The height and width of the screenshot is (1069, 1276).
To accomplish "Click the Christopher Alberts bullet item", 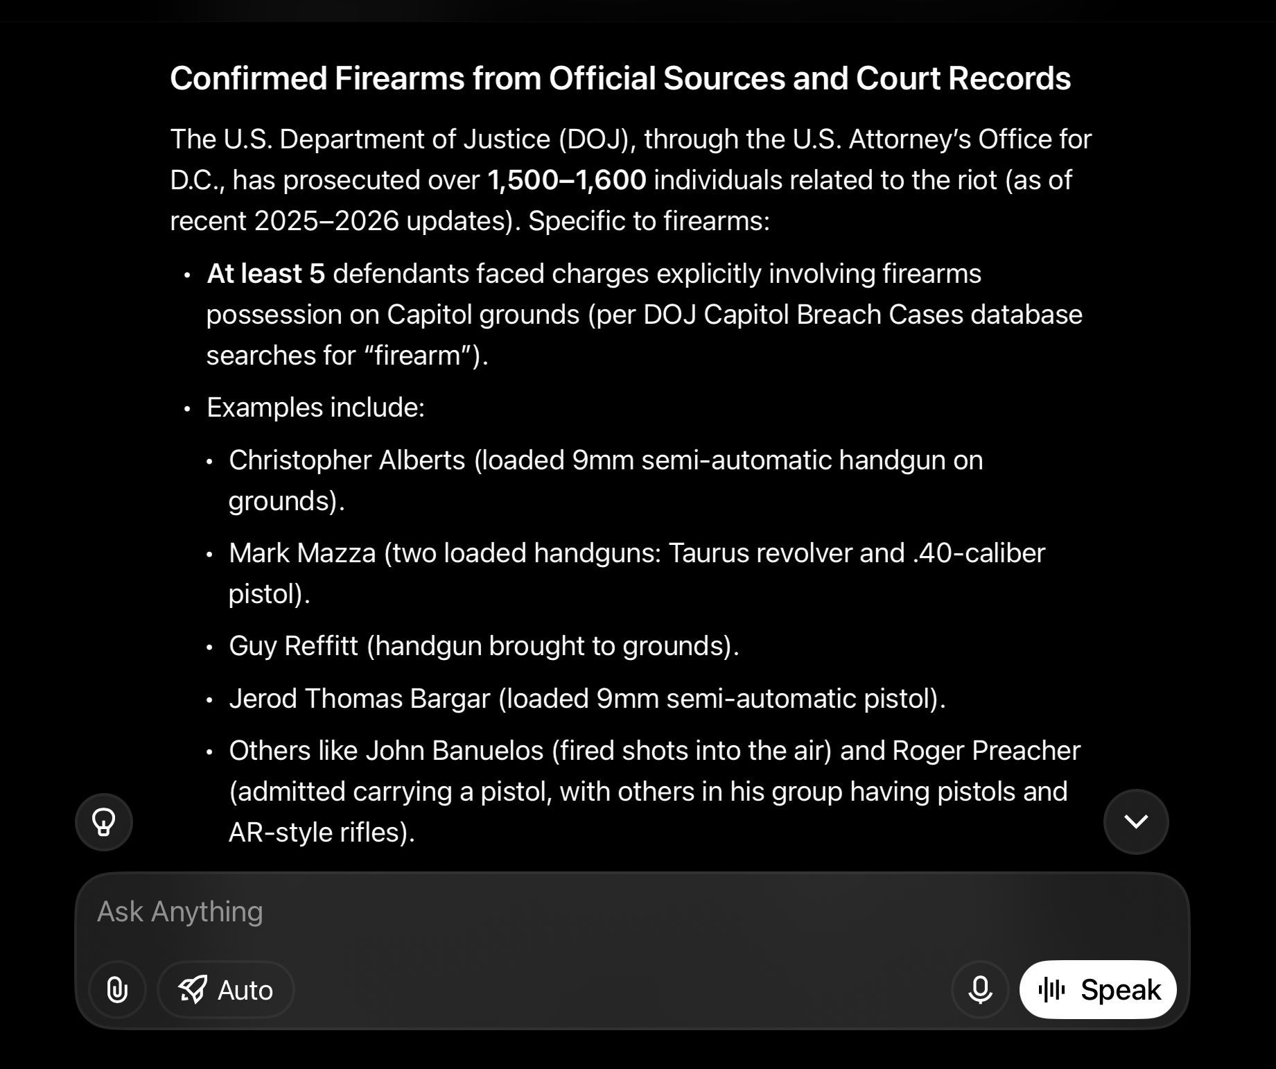I will tap(605, 461).
